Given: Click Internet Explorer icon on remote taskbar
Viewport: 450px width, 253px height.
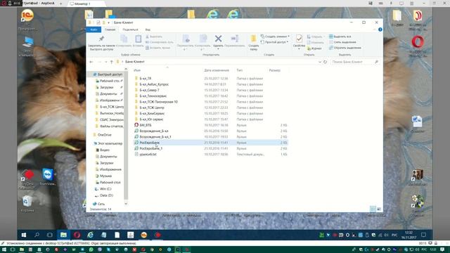Looking at the screenshot, I should click(90, 235).
